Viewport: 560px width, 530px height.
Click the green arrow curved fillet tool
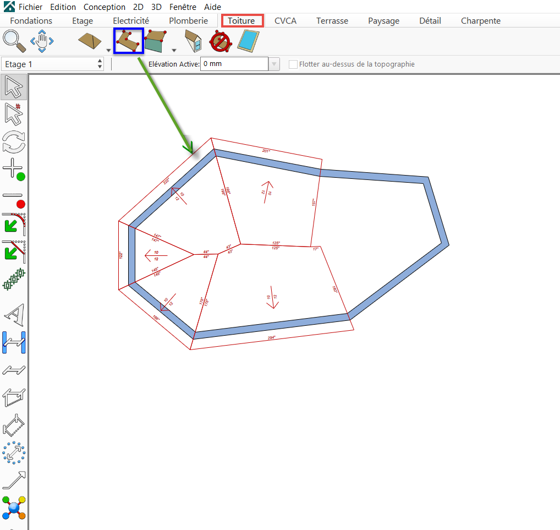click(14, 224)
